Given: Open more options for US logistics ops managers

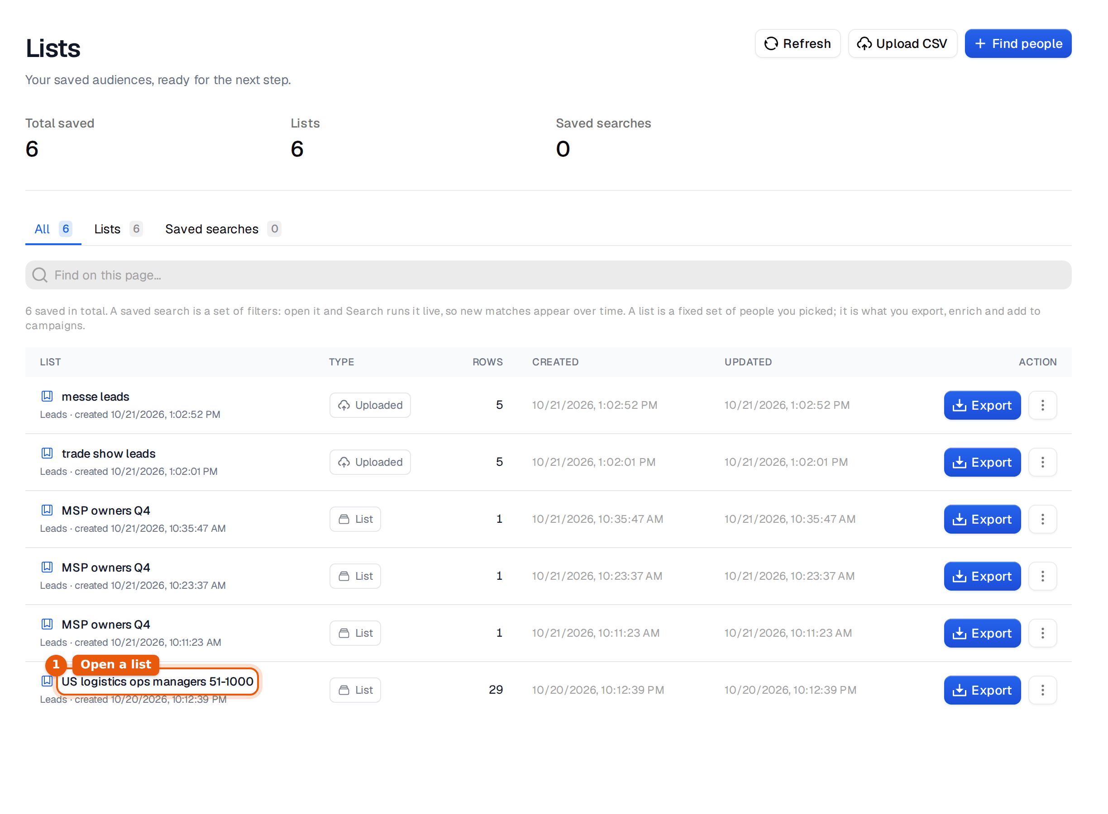Looking at the screenshot, I should [1042, 690].
